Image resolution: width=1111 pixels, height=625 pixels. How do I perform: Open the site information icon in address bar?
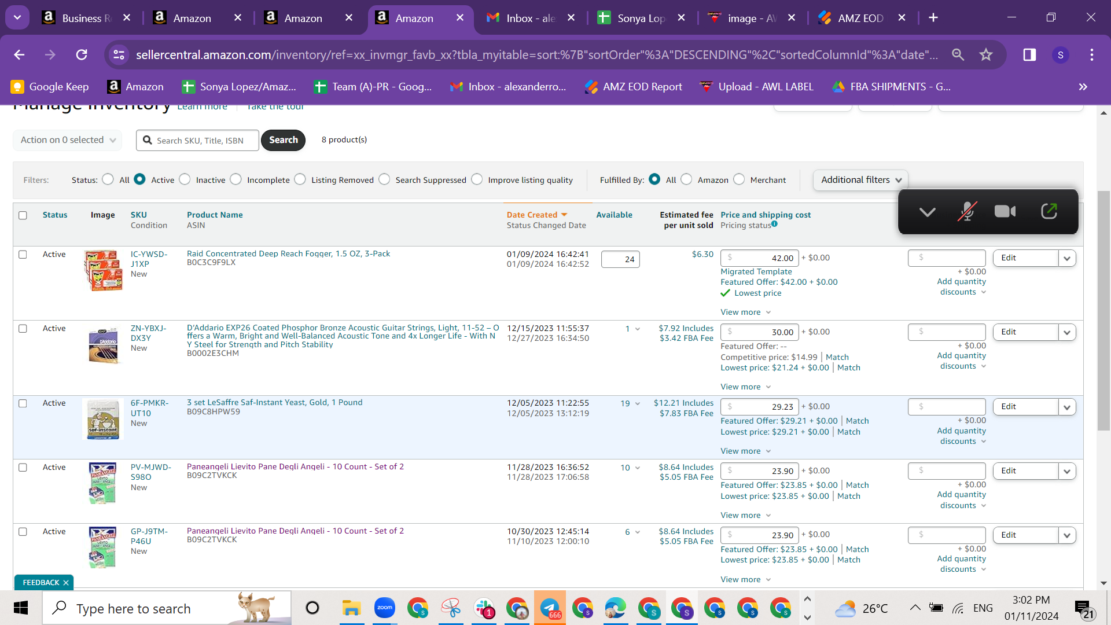(119, 54)
